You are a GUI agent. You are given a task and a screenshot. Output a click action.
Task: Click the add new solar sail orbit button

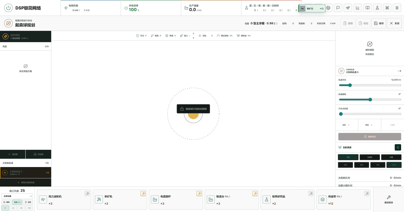(x=25, y=183)
